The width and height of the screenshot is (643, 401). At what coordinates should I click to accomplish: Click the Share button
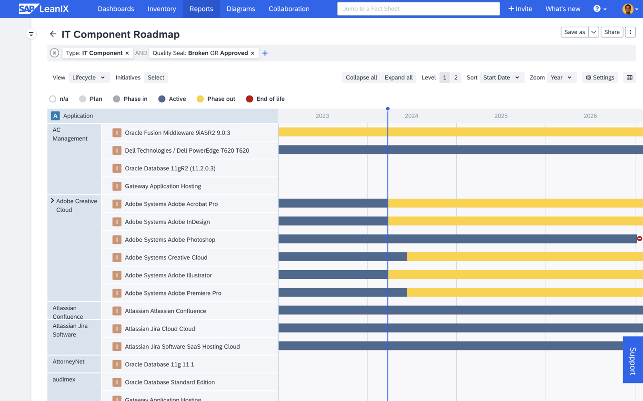point(612,31)
